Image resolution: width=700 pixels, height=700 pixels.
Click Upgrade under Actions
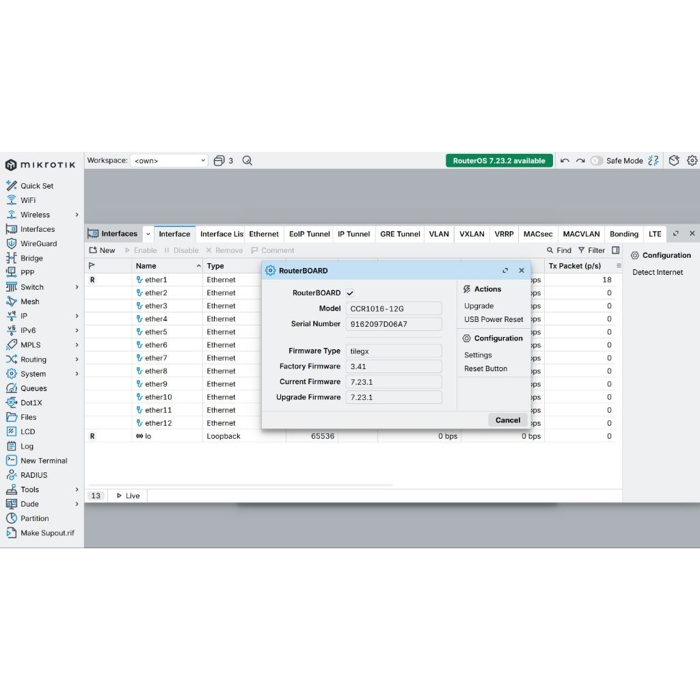pos(479,306)
